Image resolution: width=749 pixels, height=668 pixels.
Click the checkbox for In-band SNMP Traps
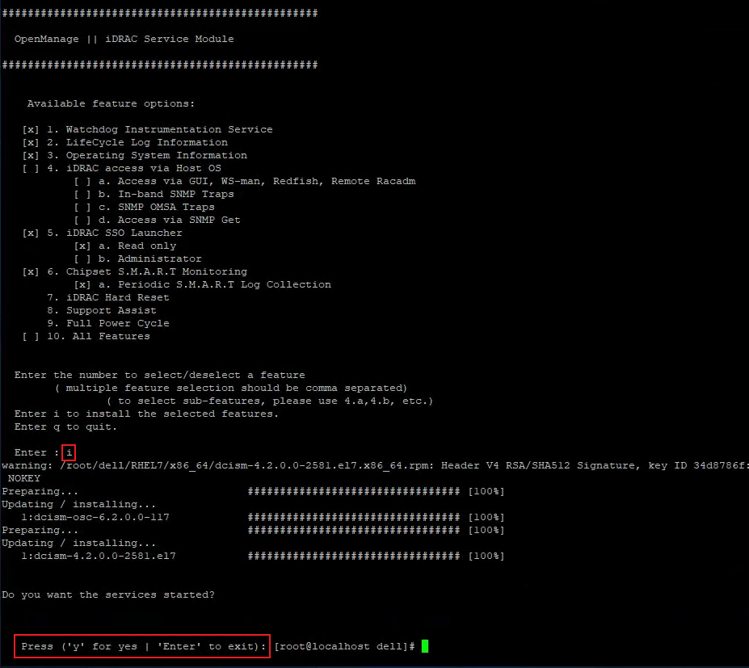(82, 194)
